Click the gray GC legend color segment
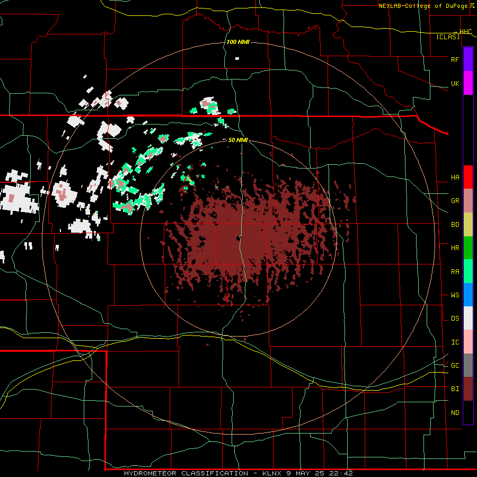Viewport: 477px width, 477px height. [x=468, y=365]
